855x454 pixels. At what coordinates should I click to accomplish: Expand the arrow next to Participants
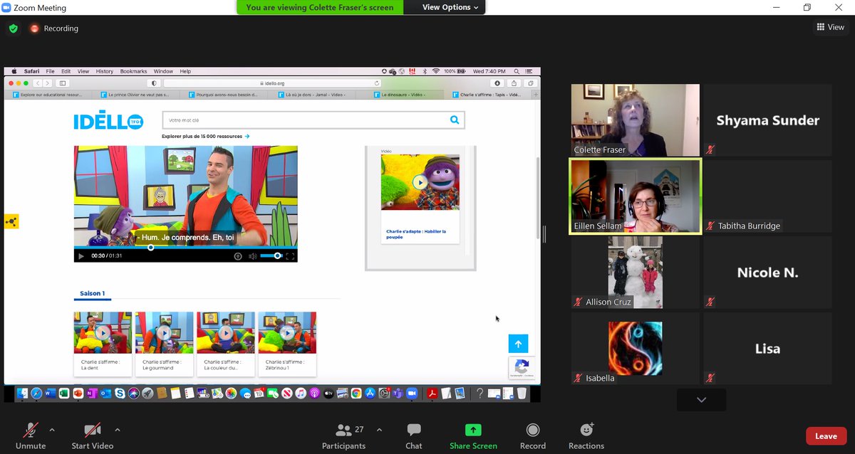click(x=379, y=430)
